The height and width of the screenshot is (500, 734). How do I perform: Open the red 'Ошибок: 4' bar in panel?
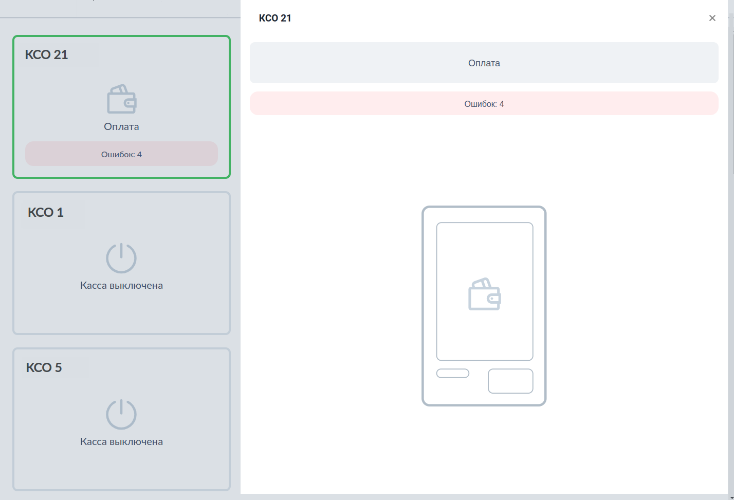pyautogui.click(x=484, y=104)
